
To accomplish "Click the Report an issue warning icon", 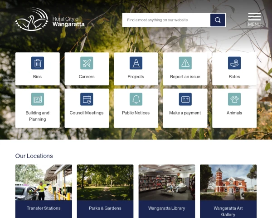I will (x=185, y=63).
